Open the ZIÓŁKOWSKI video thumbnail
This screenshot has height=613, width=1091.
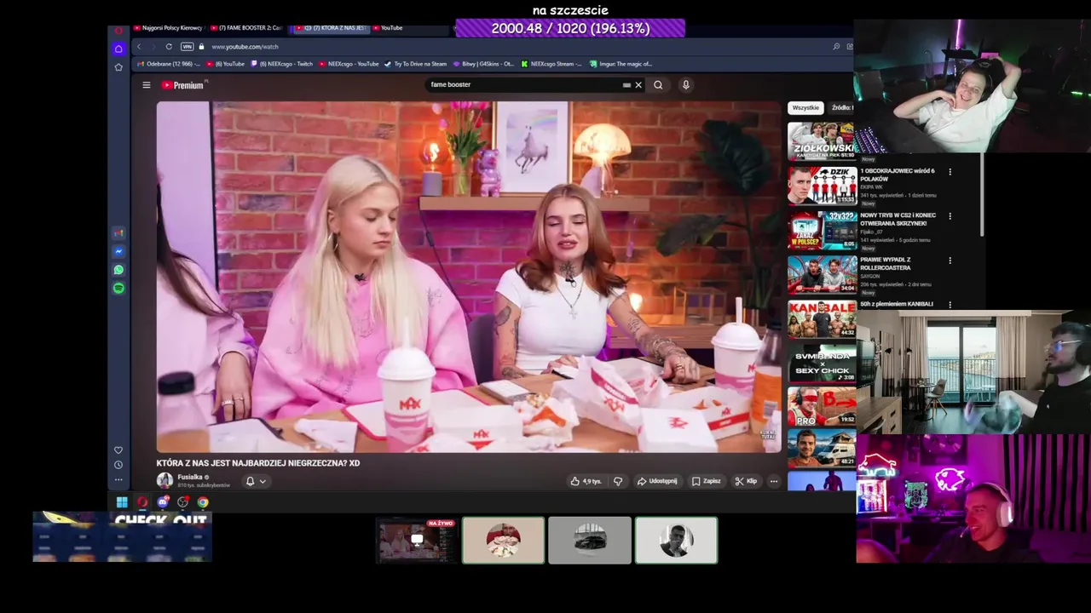822,140
